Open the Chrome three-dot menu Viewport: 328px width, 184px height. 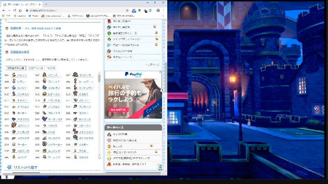pyautogui.click(x=163, y=10)
